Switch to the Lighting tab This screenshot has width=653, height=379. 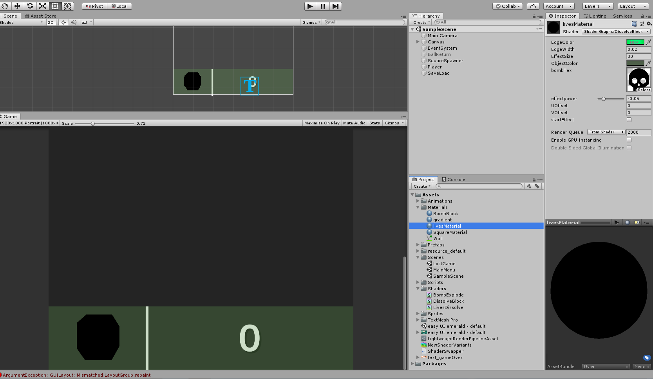tap(595, 16)
